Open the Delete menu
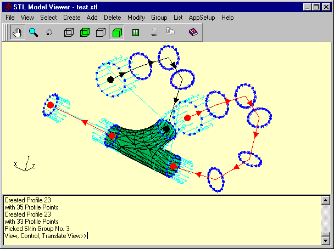This screenshot has width=334, height=249. [113, 18]
